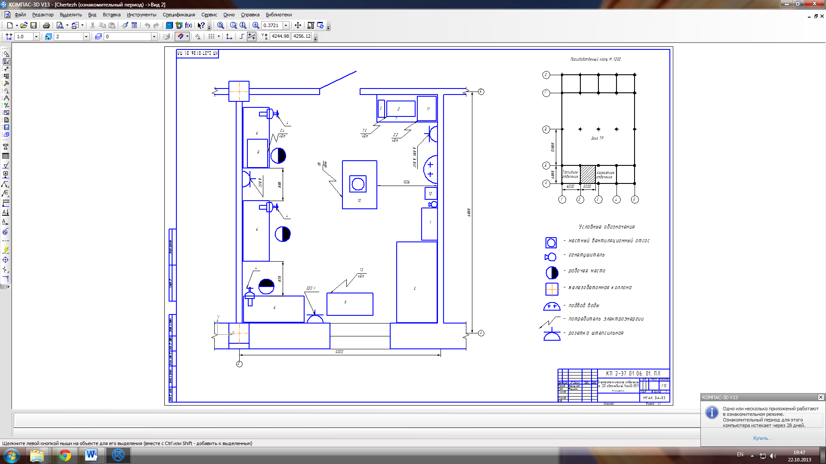Image resolution: width=826 pixels, height=464 pixels.
Task: Toggle the local coordinate system button
Action: tap(229, 37)
